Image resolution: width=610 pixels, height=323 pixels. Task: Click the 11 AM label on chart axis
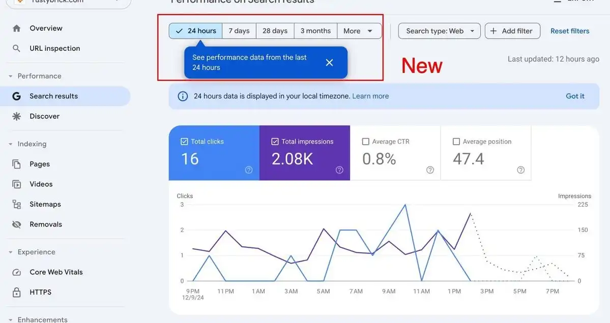421,291
